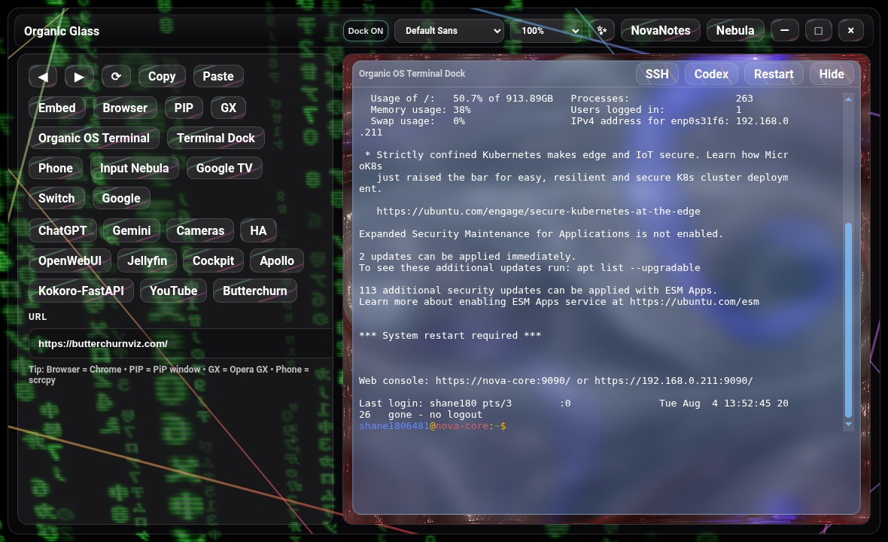888x542 pixels.
Task: Restart the Terminal Dock session
Action: coord(774,75)
